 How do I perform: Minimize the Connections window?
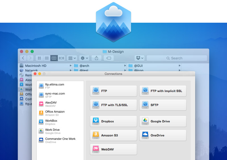point(39,74)
